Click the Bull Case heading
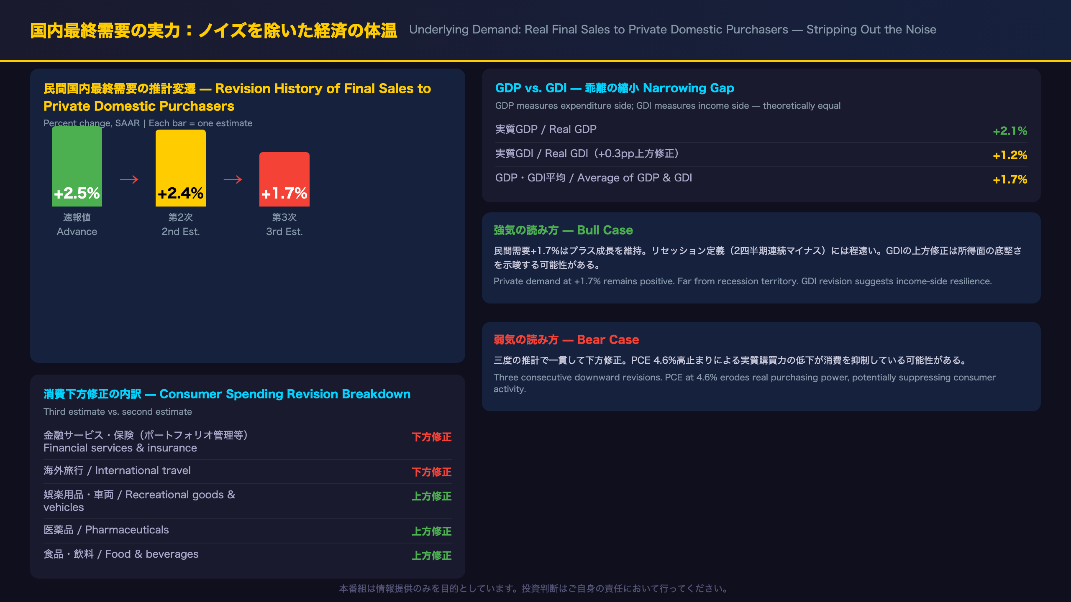The image size is (1071, 602). click(x=563, y=230)
